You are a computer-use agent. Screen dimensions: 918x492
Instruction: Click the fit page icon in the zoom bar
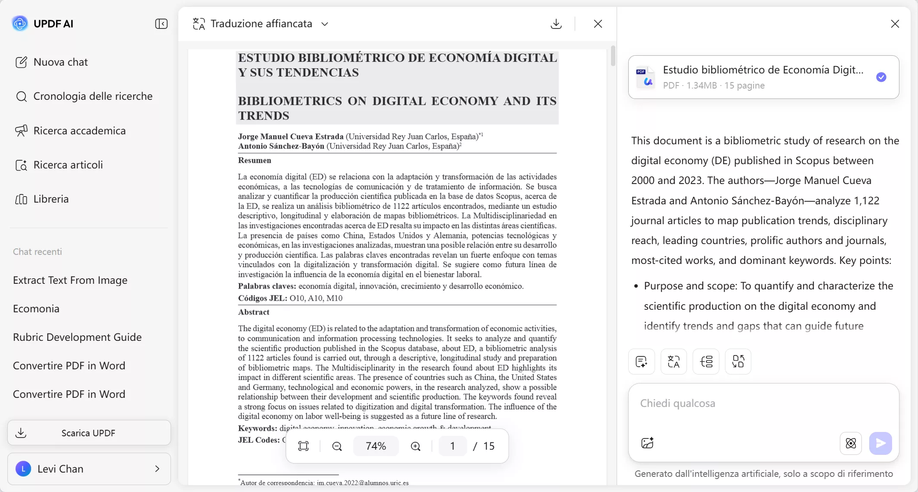[x=304, y=446]
